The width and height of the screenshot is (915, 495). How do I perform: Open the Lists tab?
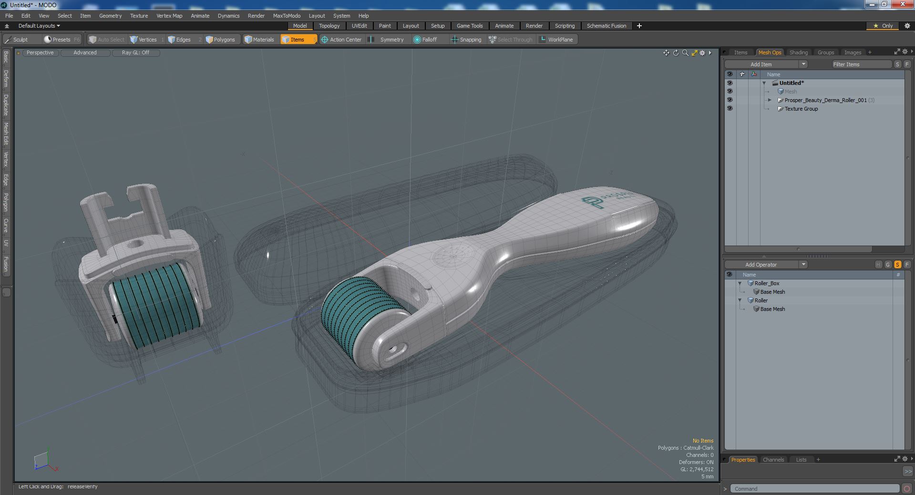(x=801, y=460)
